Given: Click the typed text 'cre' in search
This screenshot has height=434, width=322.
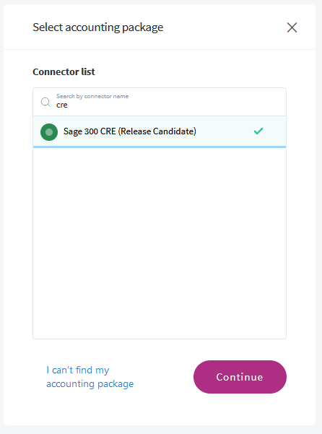Looking at the screenshot, I should click(62, 105).
